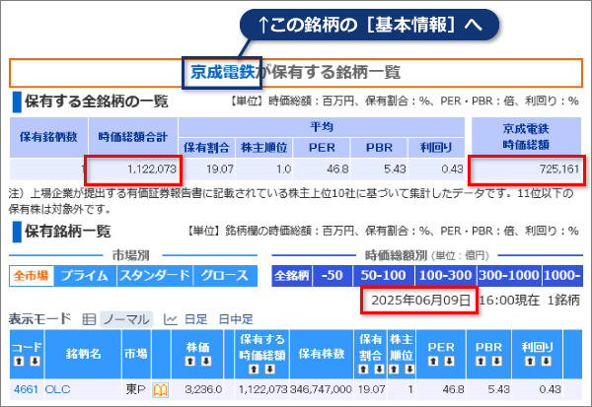592x407 pixels.
Task: Filter market cap by -50
Action: pyautogui.click(x=333, y=276)
